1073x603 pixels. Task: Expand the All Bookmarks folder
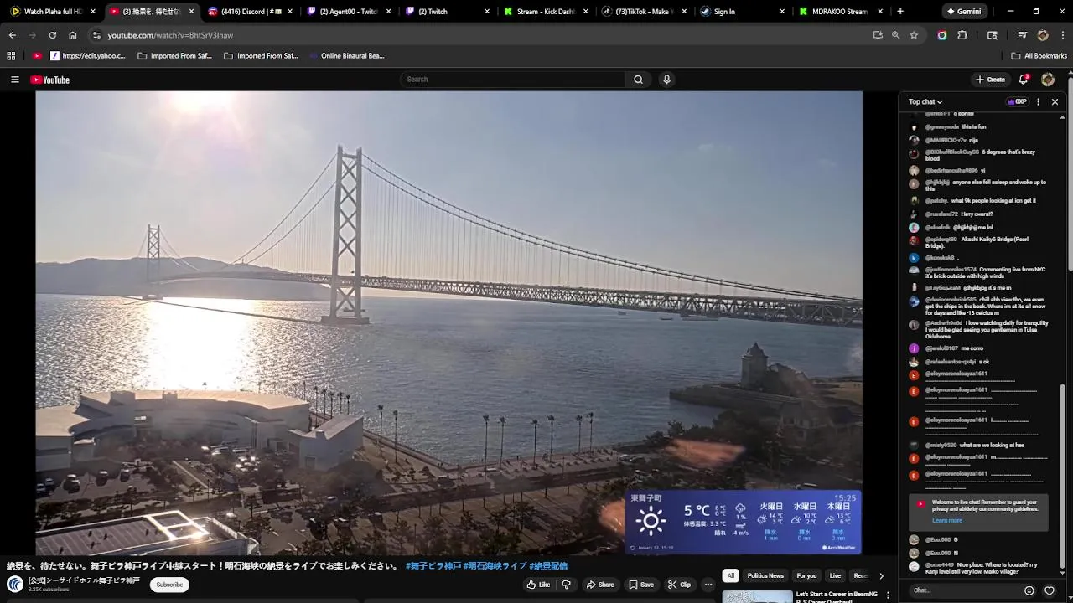(1039, 56)
